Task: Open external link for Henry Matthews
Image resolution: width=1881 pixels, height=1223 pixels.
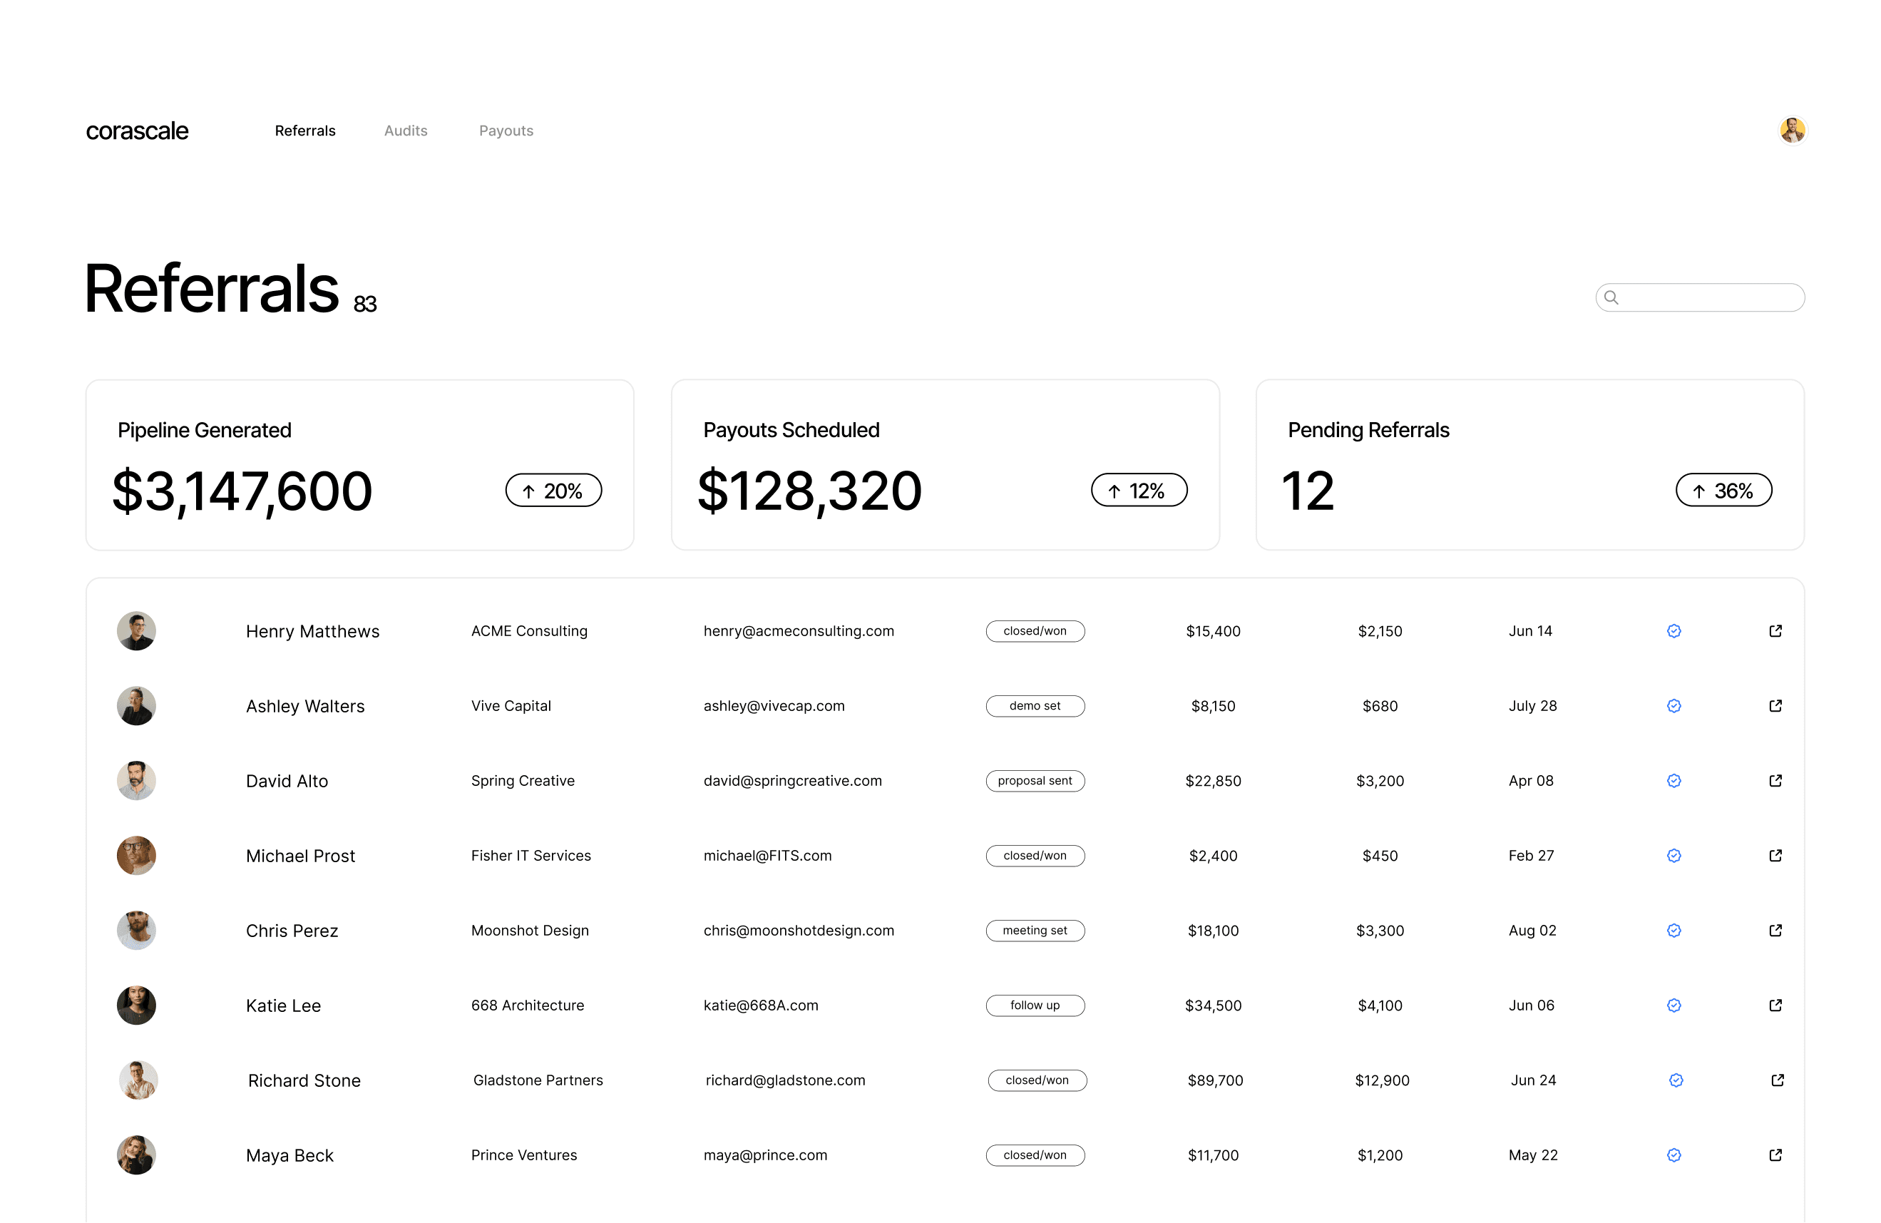Action: pyautogui.click(x=1775, y=631)
